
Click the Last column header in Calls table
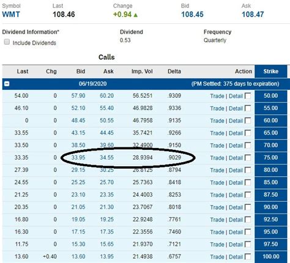coord(23,72)
